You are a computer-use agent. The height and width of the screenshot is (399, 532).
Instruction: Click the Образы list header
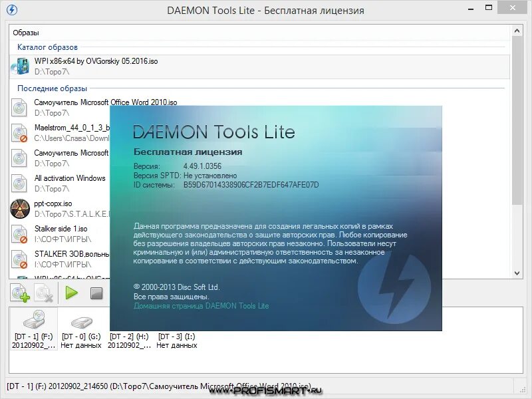click(26, 33)
